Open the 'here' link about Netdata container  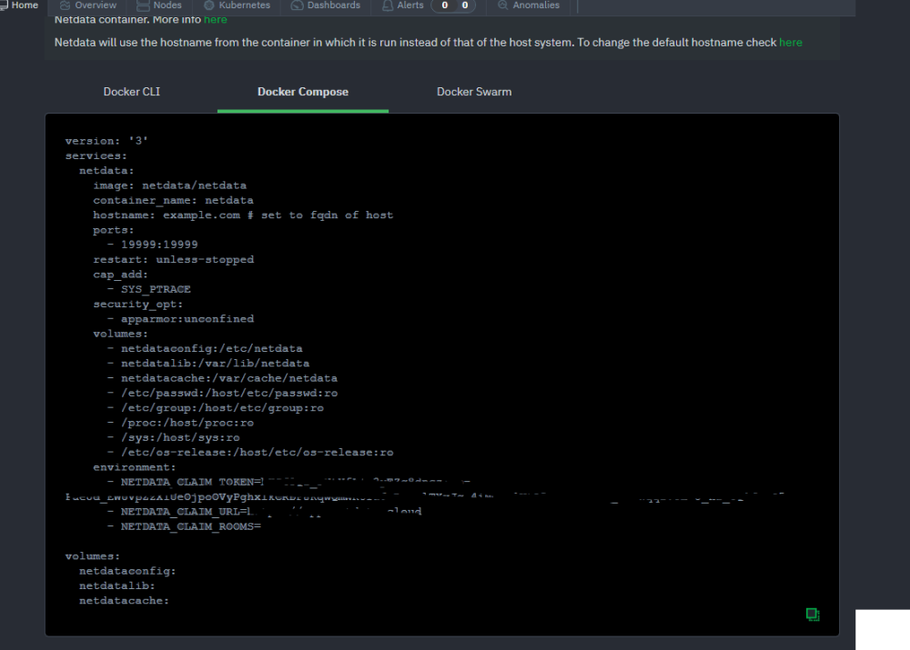point(216,20)
